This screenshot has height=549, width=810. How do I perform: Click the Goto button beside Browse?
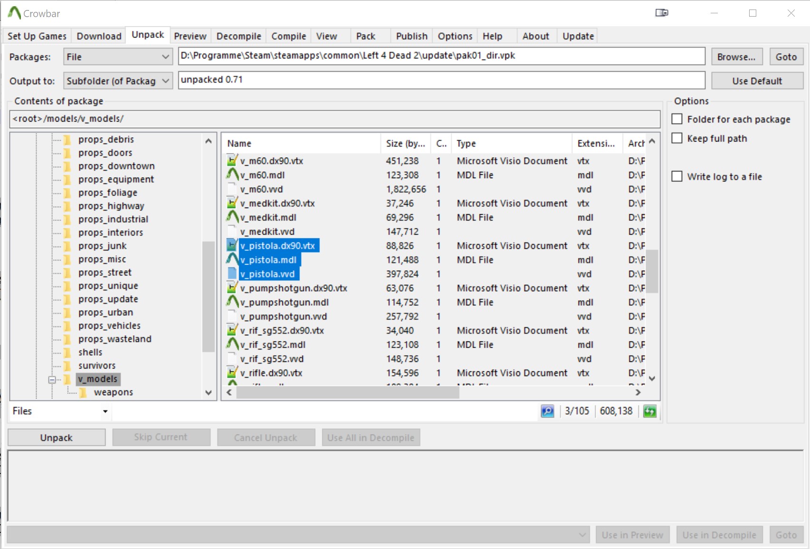786,57
